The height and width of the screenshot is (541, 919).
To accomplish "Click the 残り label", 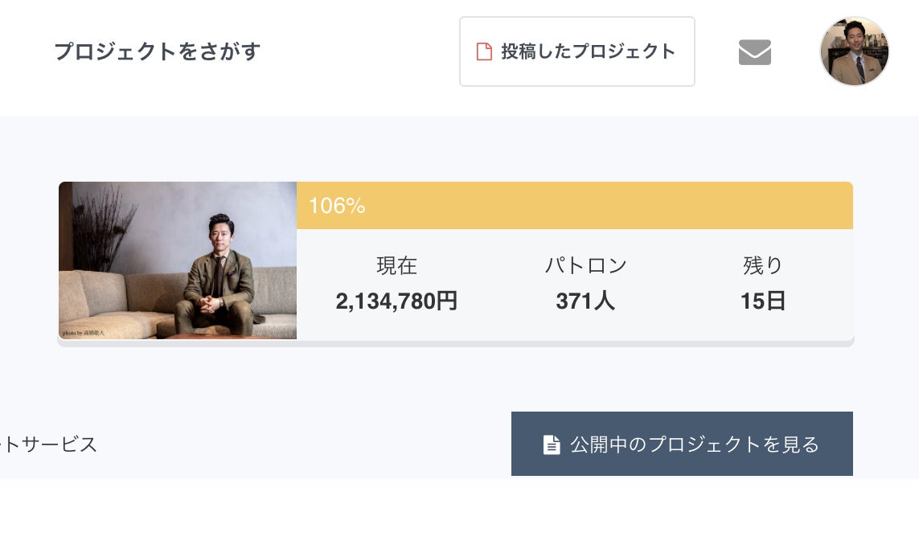I will click(762, 265).
